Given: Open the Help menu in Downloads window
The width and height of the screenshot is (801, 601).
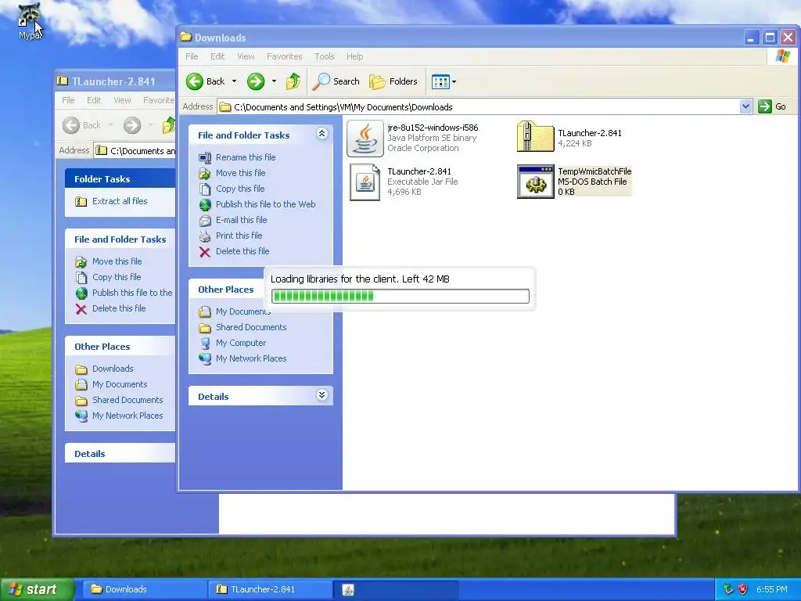Looking at the screenshot, I should coord(354,56).
